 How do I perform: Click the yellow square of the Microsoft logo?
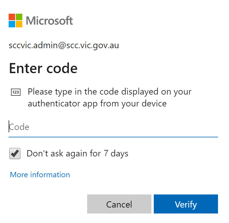(19, 24)
